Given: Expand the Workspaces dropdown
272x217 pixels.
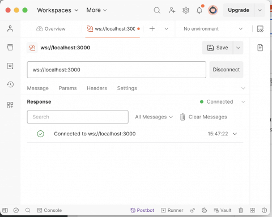Looking at the screenshot, I should pyautogui.click(x=58, y=10).
